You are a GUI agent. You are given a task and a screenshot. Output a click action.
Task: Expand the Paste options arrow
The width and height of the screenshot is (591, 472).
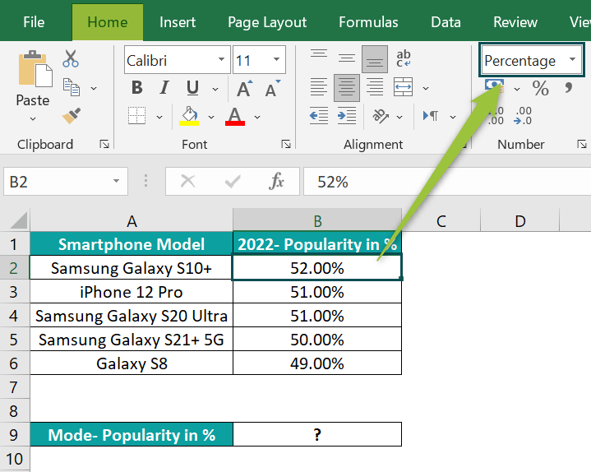(x=33, y=118)
